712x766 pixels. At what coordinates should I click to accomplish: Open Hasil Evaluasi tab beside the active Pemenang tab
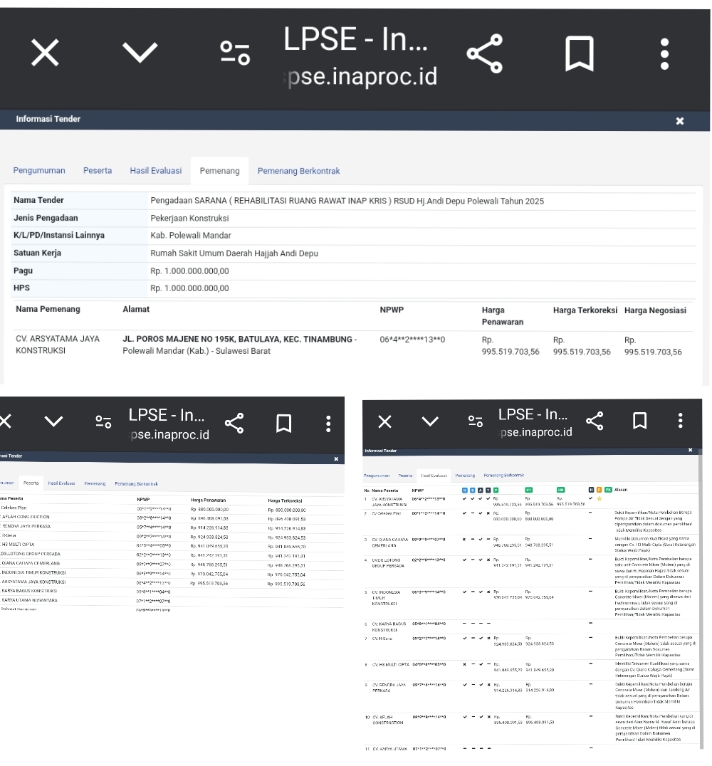point(155,171)
